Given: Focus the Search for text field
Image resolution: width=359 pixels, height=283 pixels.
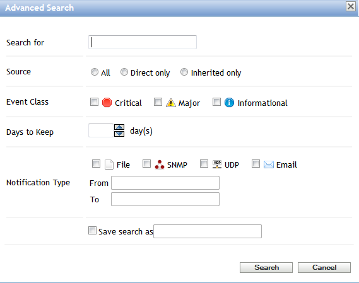Looking at the screenshot, I should pos(143,42).
